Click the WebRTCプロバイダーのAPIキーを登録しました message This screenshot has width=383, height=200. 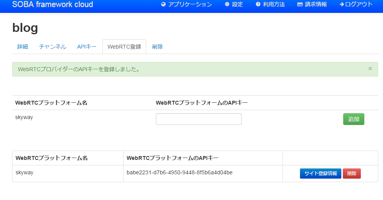(79, 69)
